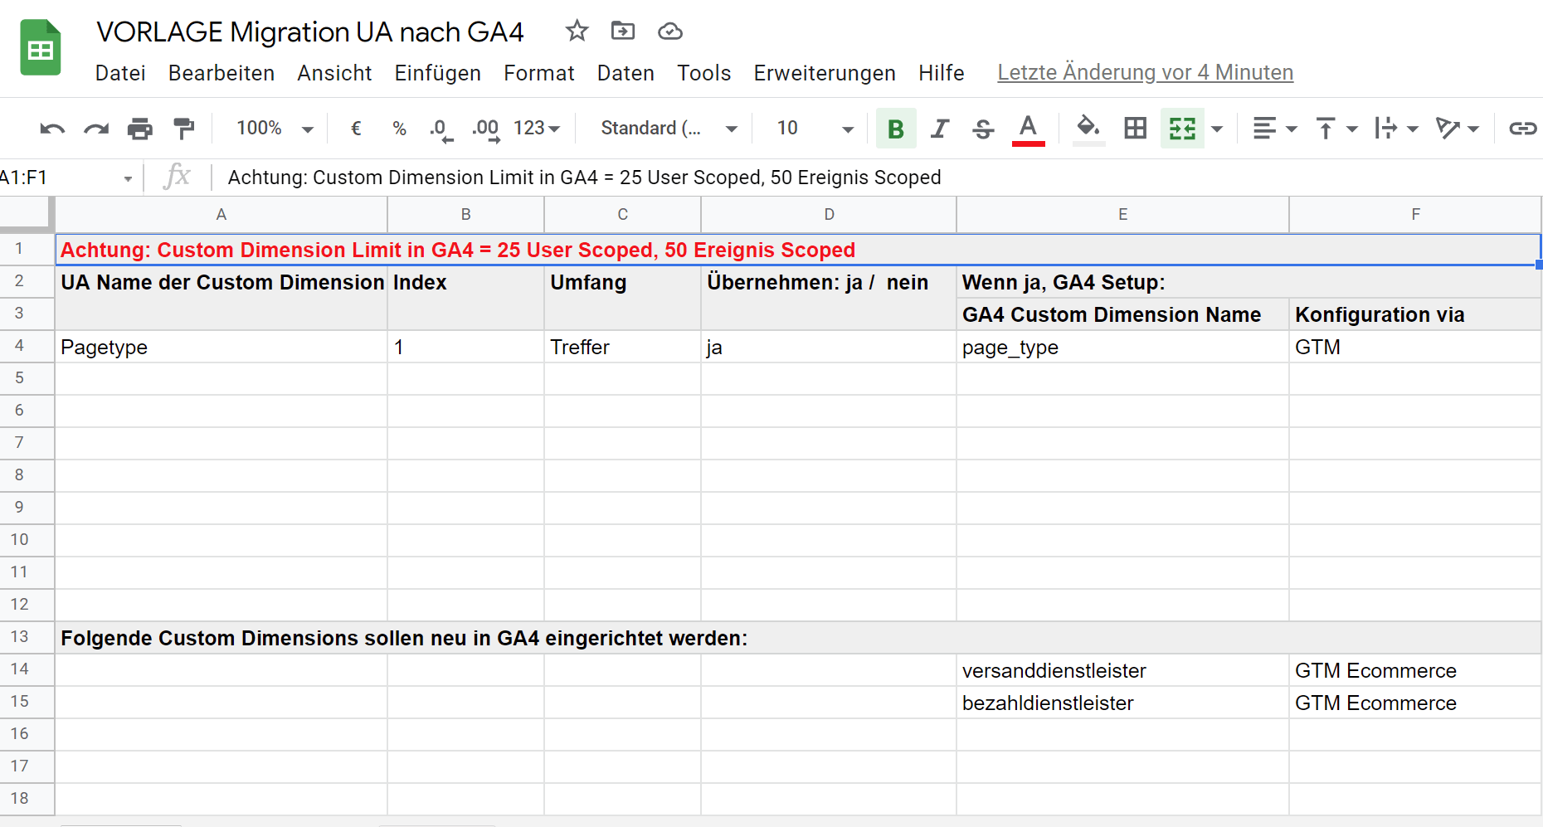Toggle text color underline swatch
This screenshot has height=827, width=1543.
(1028, 128)
